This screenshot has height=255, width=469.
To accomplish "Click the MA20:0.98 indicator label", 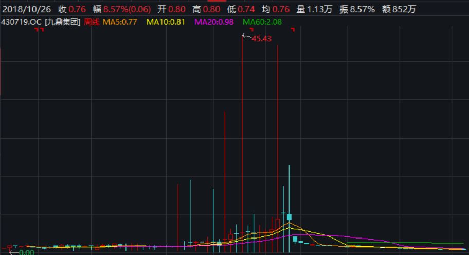I will 214,22.
